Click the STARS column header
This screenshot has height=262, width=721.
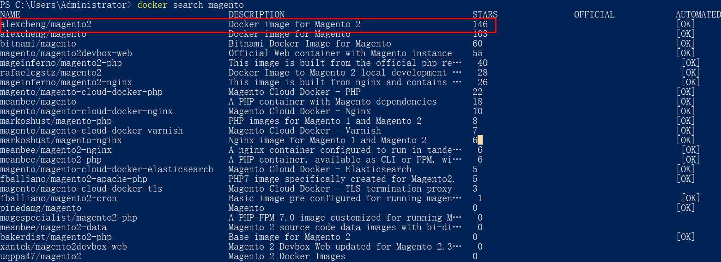(485, 15)
